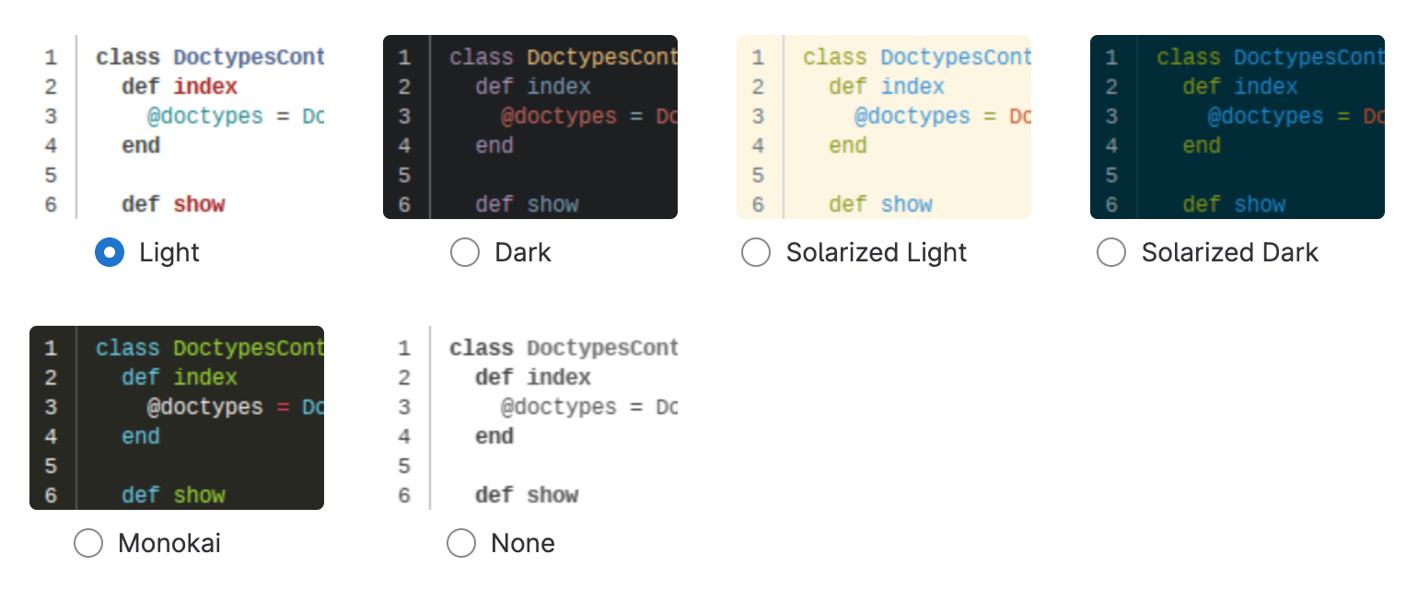This screenshot has width=1418, height=589.
Task: Click the Solarized Light code preview
Action: 884,126
